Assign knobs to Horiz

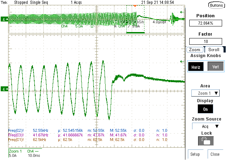[x=196, y=67]
